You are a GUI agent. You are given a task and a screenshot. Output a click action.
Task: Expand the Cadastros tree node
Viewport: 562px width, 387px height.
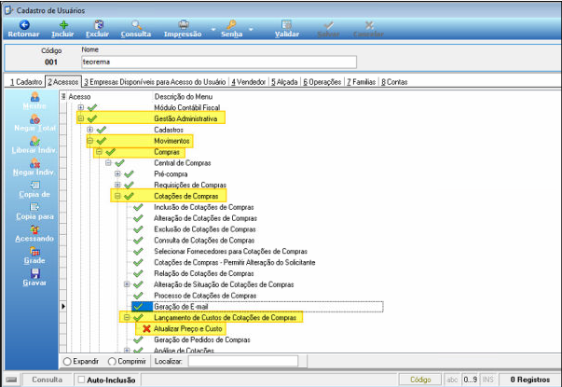coord(90,130)
